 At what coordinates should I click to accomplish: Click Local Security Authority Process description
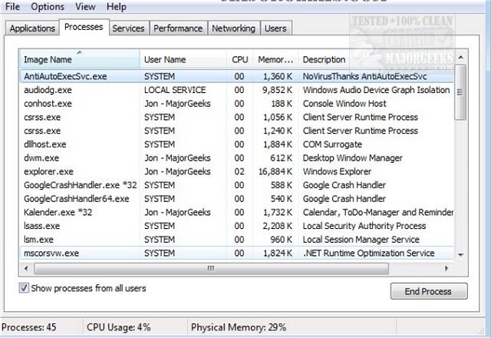click(364, 226)
